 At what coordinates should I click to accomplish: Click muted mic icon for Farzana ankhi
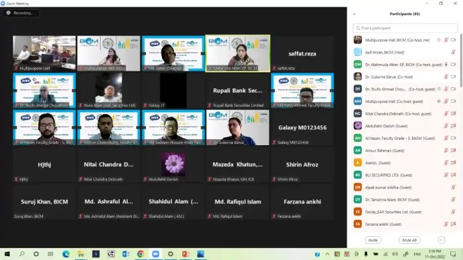446,224
